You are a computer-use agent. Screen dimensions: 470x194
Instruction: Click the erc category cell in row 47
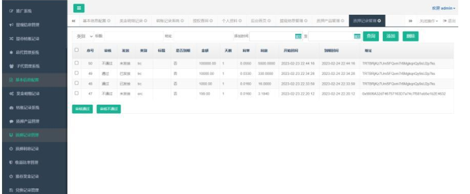pos(140,94)
